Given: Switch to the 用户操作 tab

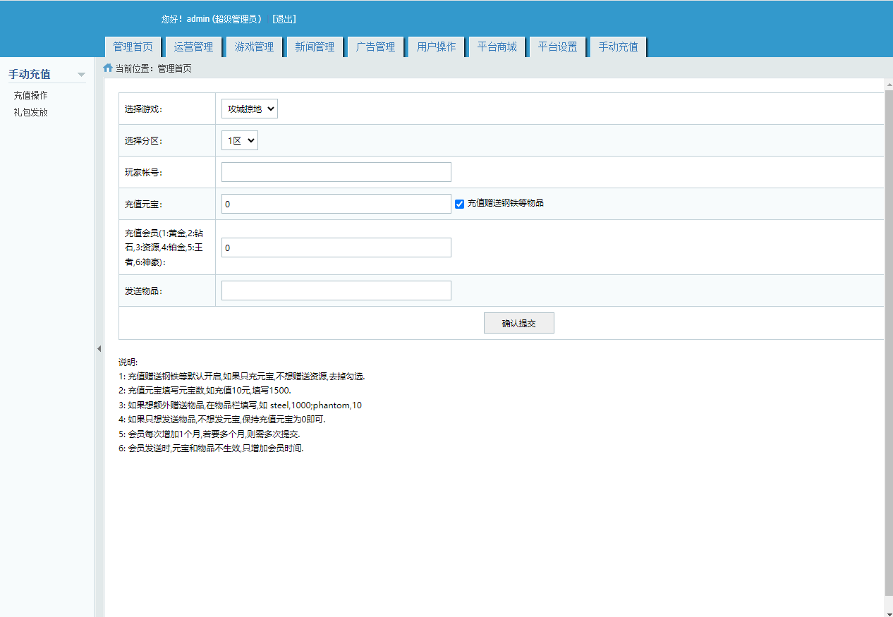Looking at the screenshot, I should (x=436, y=47).
